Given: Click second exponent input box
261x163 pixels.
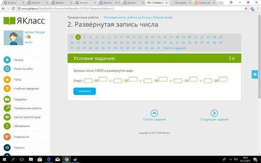Looking at the screenshot, I should 133,79.
